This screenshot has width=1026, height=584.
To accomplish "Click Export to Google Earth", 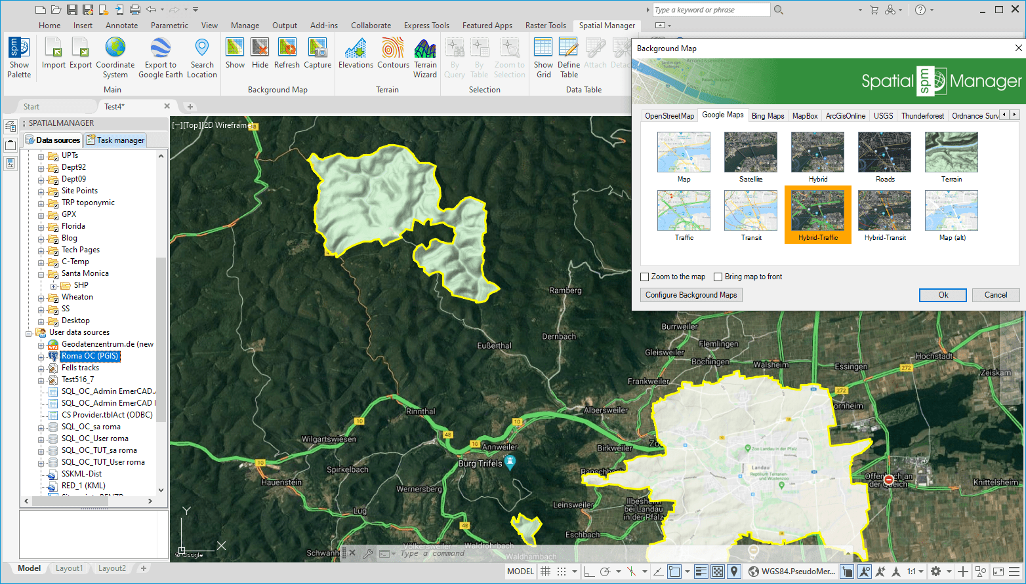I will pyautogui.click(x=161, y=57).
